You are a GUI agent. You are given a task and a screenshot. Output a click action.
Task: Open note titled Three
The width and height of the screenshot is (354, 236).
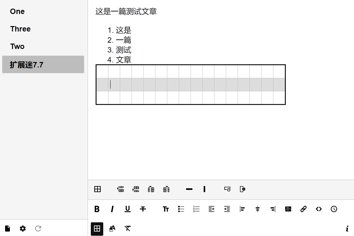43,29
